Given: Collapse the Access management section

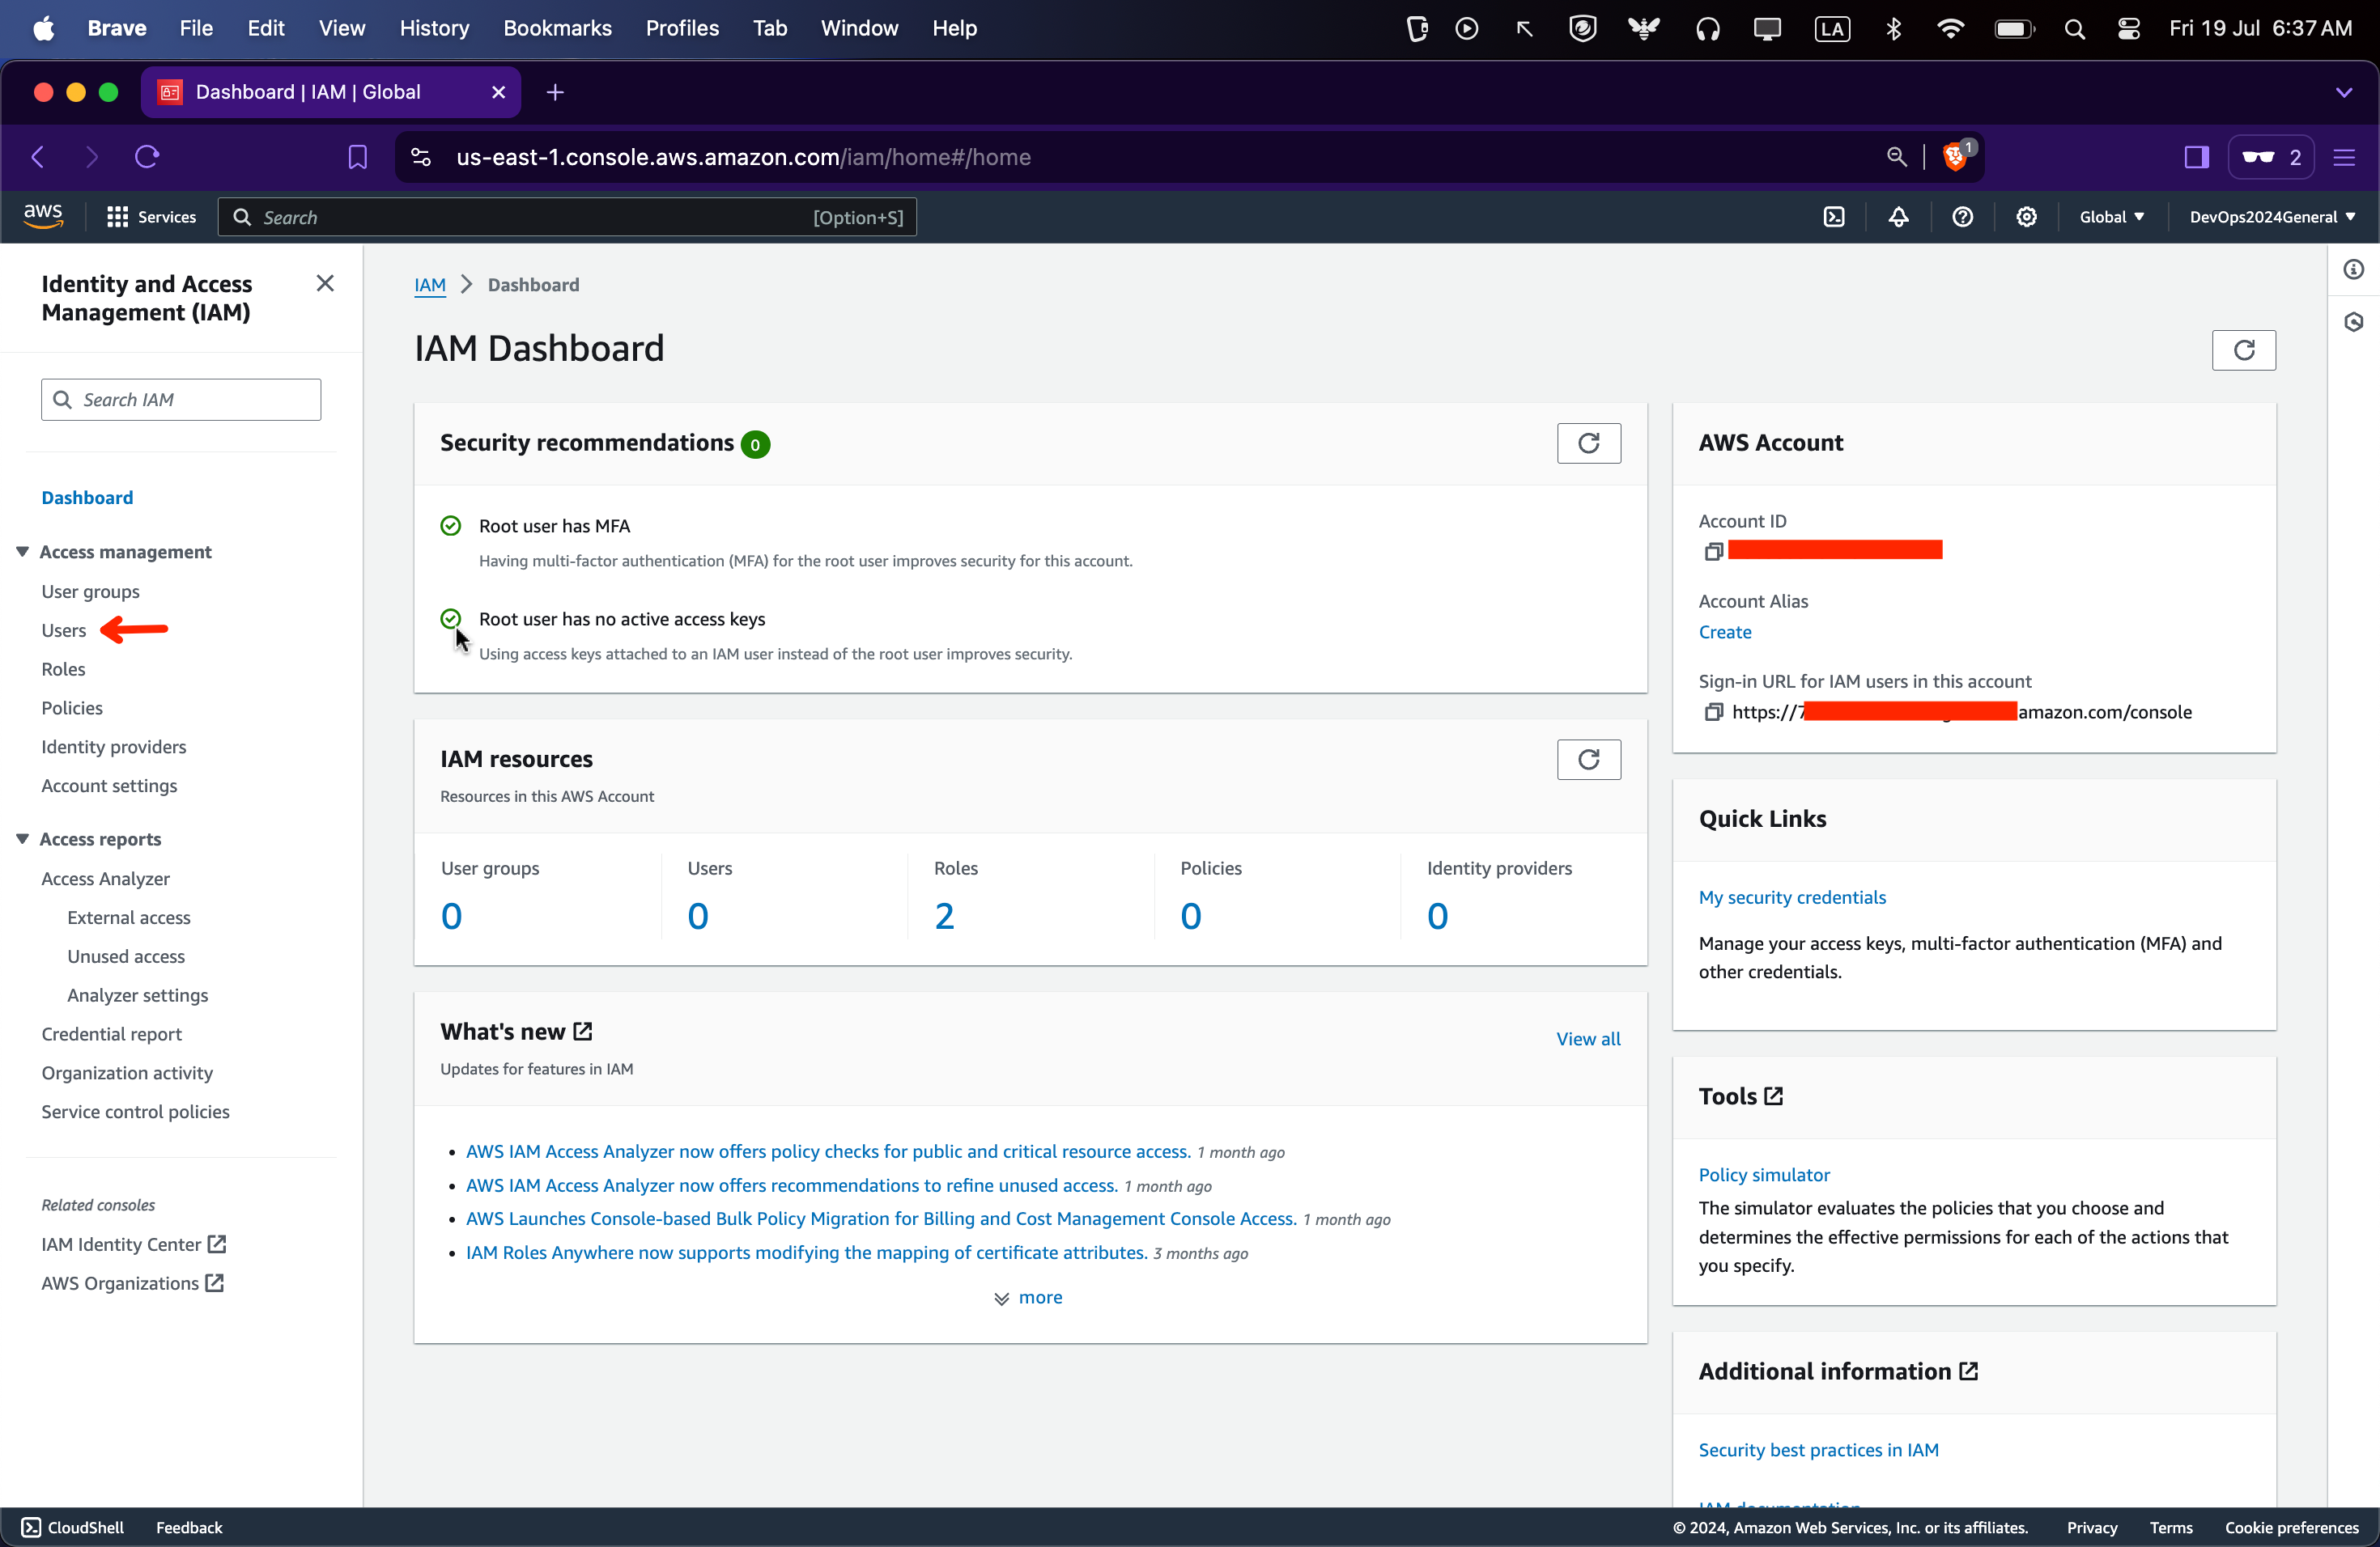Looking at the screenshot, I should click(x=22, y=552).
